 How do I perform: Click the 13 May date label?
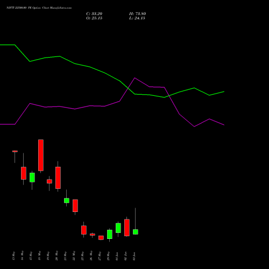click(x=13, y=256)
